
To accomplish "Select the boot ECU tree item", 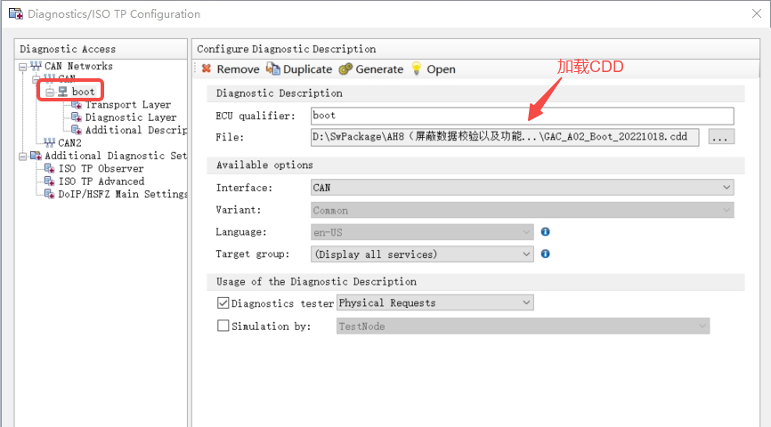I will [x=83, y=92].
